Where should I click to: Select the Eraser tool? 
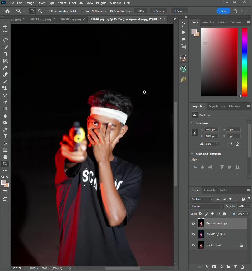(x=5, y=102)
